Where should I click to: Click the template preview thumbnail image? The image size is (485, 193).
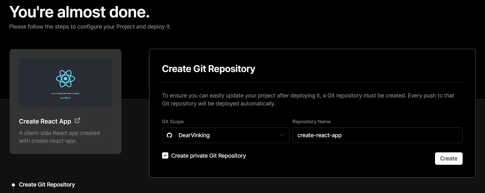coord(66,83)
